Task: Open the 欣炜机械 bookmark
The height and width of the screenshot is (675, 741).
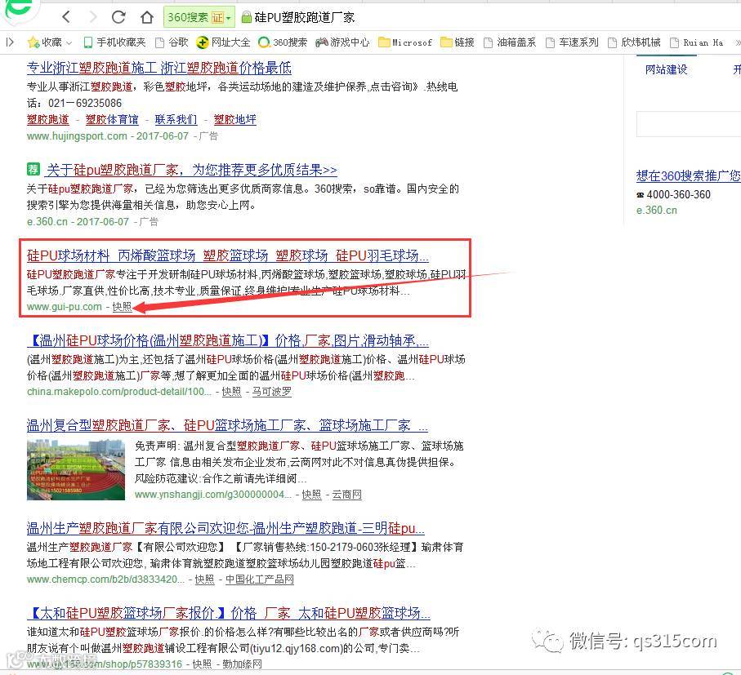Action: [x=634, y=42]
